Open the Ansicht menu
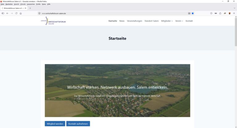This screenshot has width=237, height=128. click(x=16, y=4)
